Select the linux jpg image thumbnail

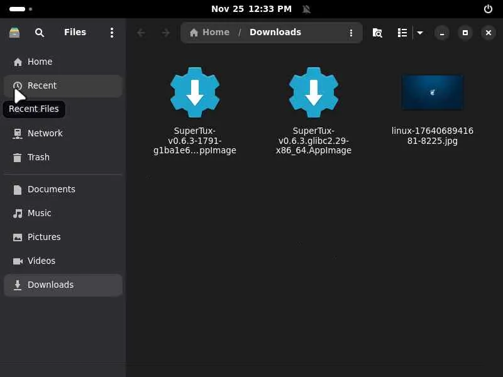click(433, 92)
